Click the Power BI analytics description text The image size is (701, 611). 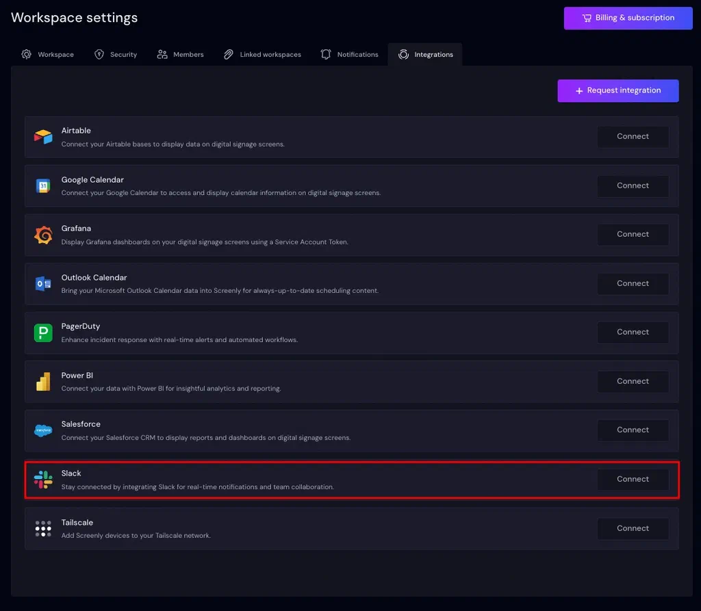171,389
